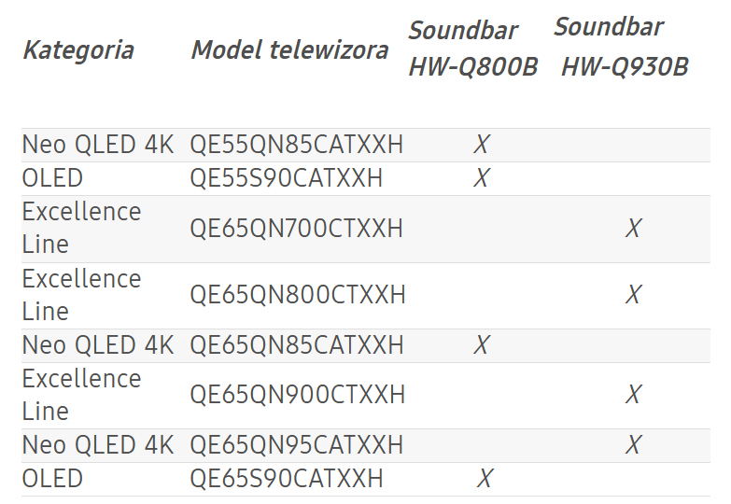Click Neo QLED 4K in first row
Viewport: 731px width, 504px height.
click(x=98, y=145)
